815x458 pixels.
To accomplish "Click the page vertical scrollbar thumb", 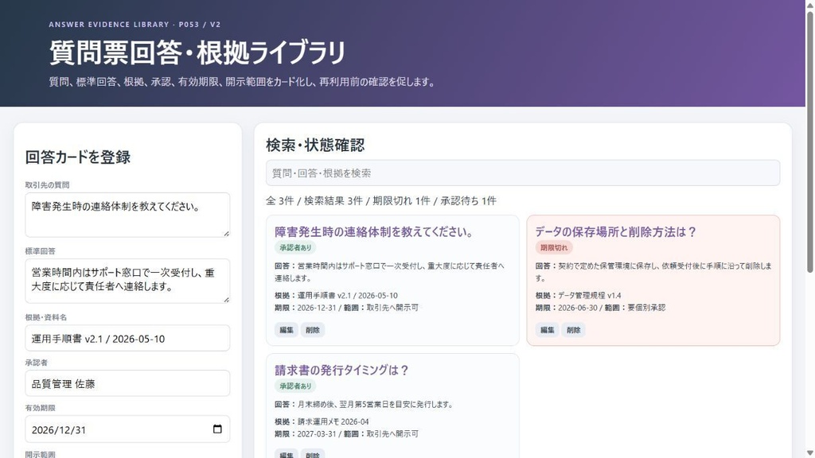I will coord(809,140).
